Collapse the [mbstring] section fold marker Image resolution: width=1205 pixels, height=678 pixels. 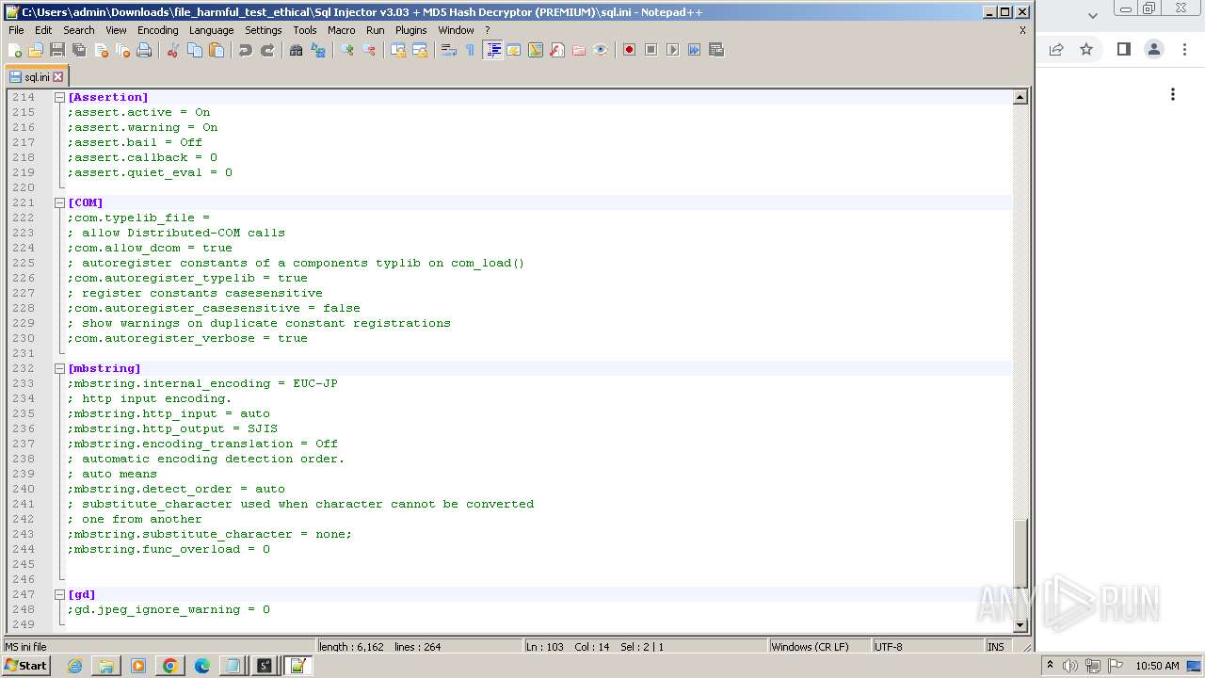59,368
